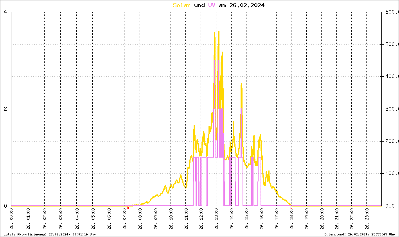Click the violet "UV" word in the title

[212, 5]
